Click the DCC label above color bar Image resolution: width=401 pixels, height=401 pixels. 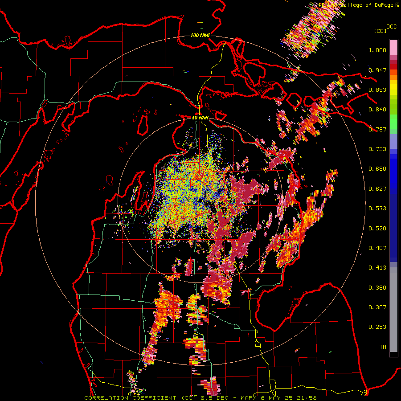[x=391, y=27]
